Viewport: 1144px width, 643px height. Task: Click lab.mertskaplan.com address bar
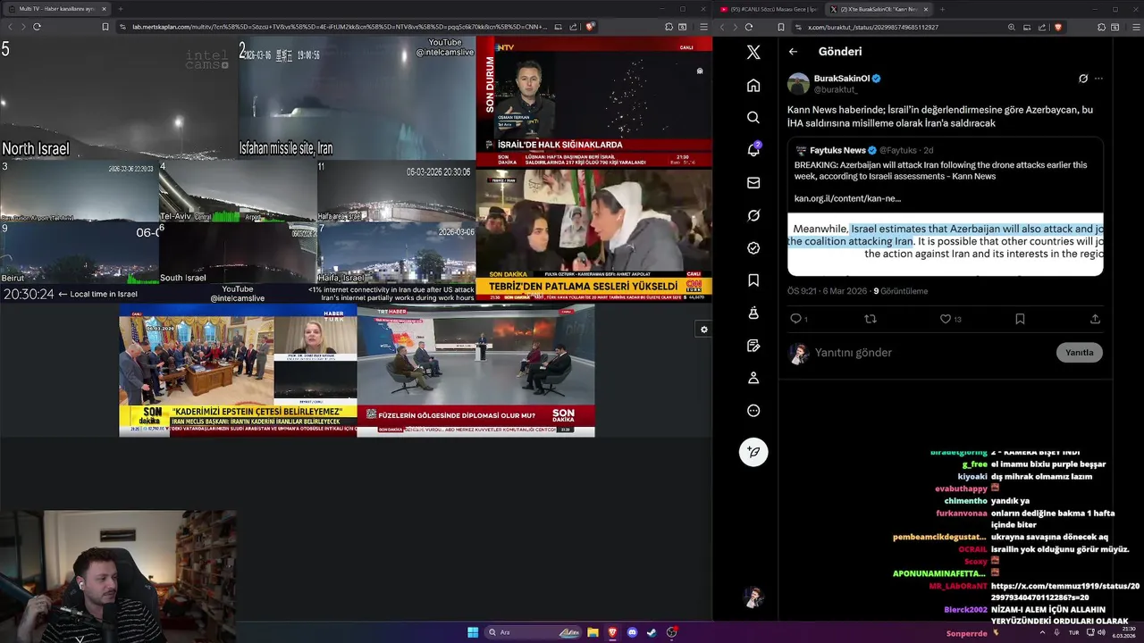(x=340, y=27)
